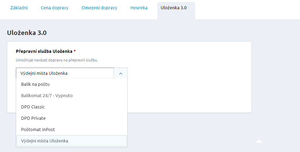
Task: Click the hint text Umožňuje navázat dopravu
Action: [x=57, y=60]
